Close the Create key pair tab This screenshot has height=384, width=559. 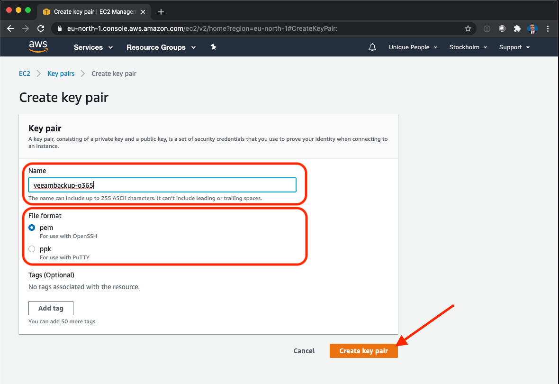point(143,12)
